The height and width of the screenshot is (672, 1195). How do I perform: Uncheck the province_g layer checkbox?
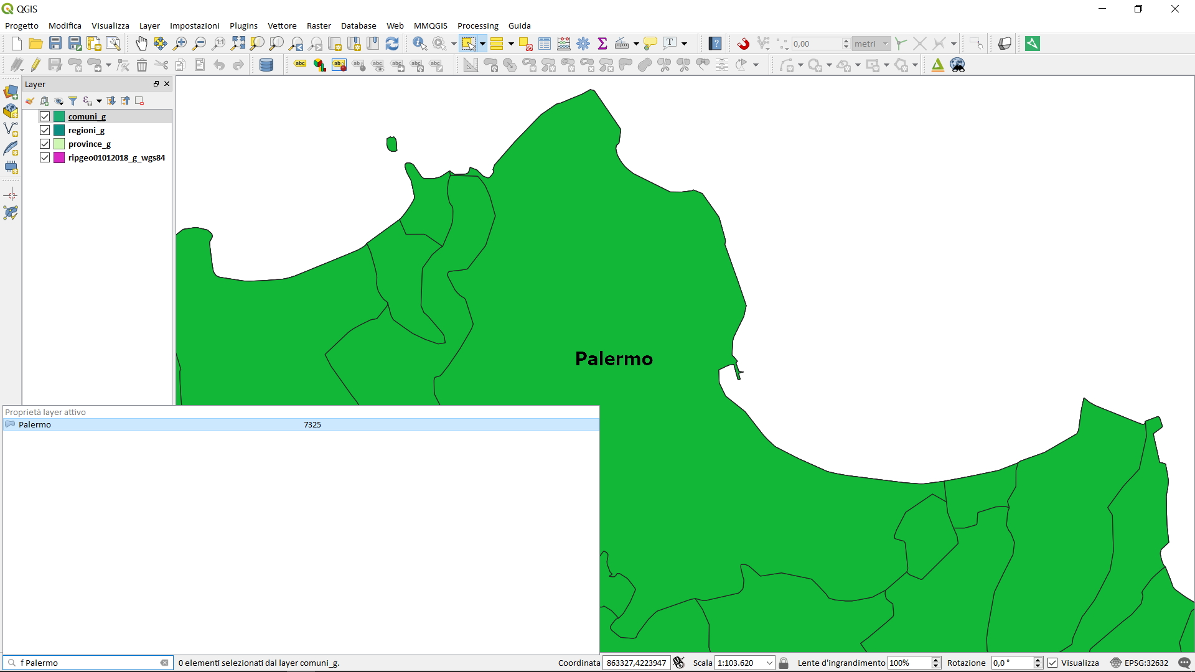click(45, 144)
